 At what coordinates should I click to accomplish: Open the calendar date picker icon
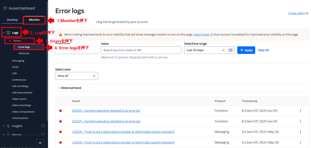(230, 50)
